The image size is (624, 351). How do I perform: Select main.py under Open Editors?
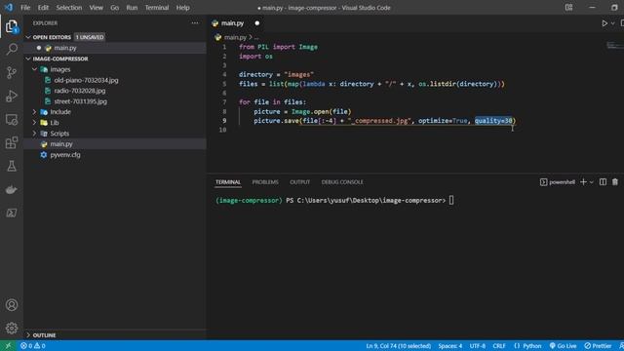pos(65,48)
